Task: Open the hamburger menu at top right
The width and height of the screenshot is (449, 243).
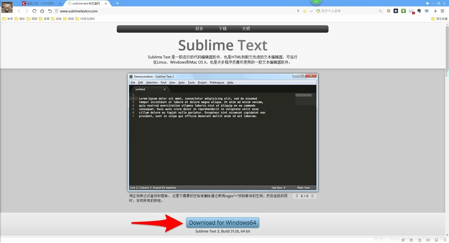Action: click(442, 11)
